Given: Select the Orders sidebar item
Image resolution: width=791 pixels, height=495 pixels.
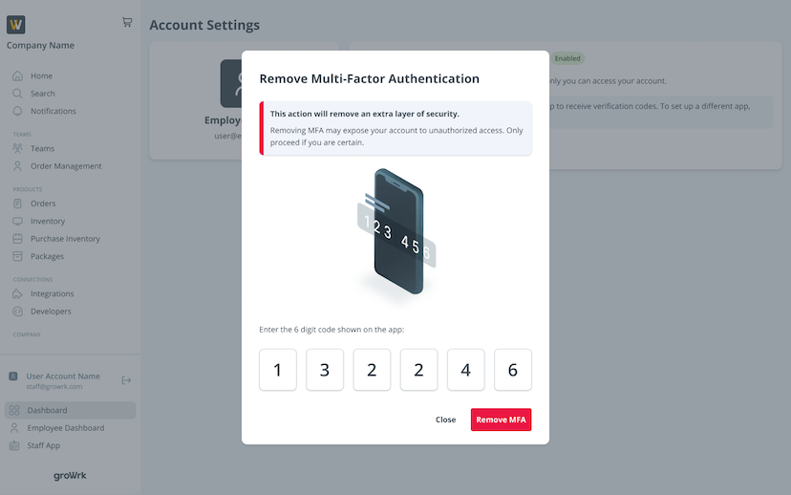Looking at the screenshot, I should click(43, 204).
